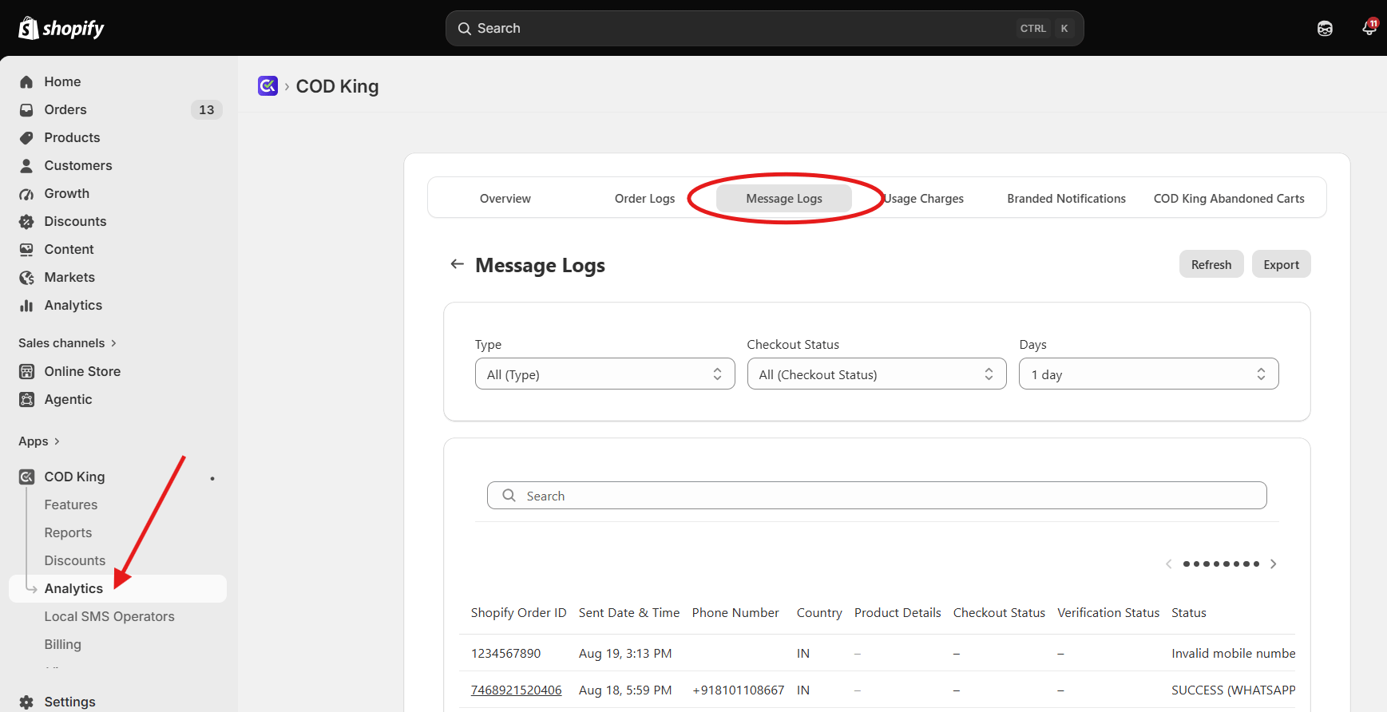Click phone number +918101108667
The width and height of the screenshot is (1387, 712).
[x=739, y=690]
